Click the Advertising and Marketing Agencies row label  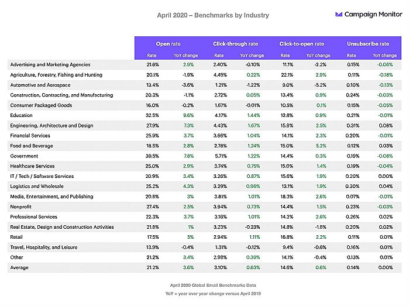50,64
